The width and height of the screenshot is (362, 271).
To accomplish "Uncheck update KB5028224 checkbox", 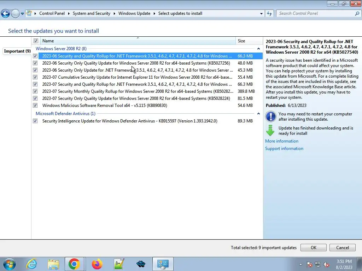I will pyautogui.click(x=35, y=98).
